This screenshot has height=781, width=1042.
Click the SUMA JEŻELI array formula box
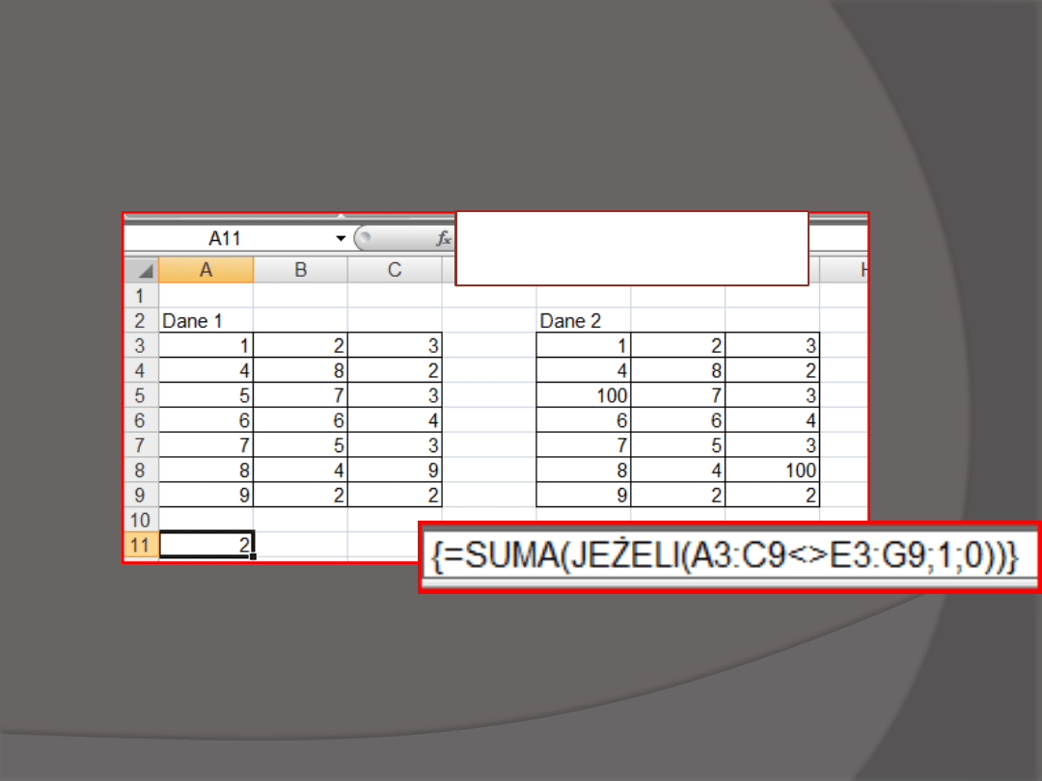(x=728, y=558)
